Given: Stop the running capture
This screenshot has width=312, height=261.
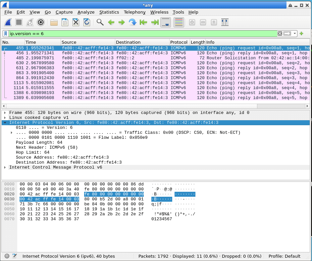Looking at the screenshot, I should pyautogui.click(x=19, y=22).
